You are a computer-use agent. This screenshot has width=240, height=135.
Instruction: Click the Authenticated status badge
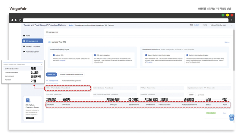(x=211, y=113)
